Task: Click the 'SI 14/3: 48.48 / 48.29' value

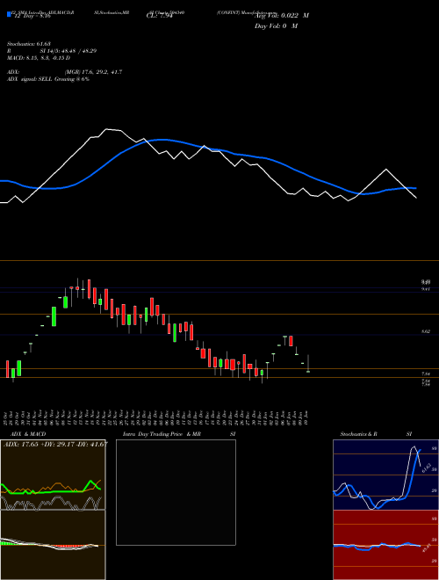Action: point(68,51)
